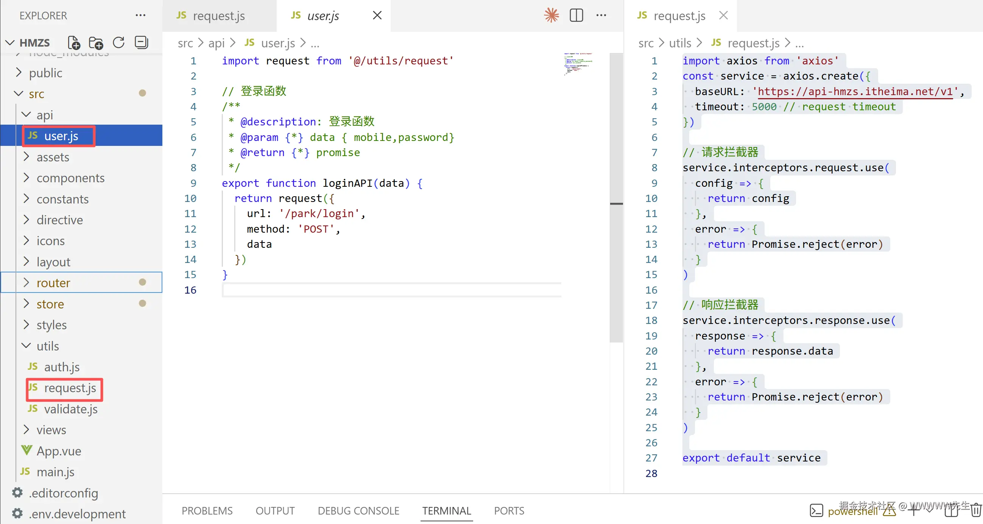
Task: Open the powershell terminal profile icon
Action: (816, 510)
